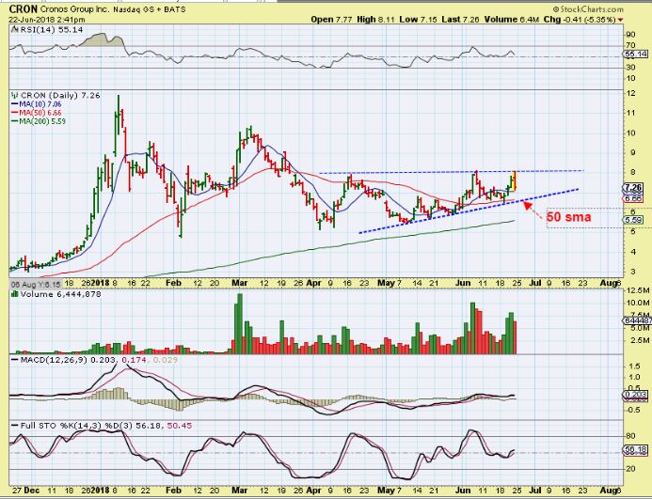Click the 0.203 tag on the MACD axis
This screenshot has height=499, width=652.
(636, 395)
